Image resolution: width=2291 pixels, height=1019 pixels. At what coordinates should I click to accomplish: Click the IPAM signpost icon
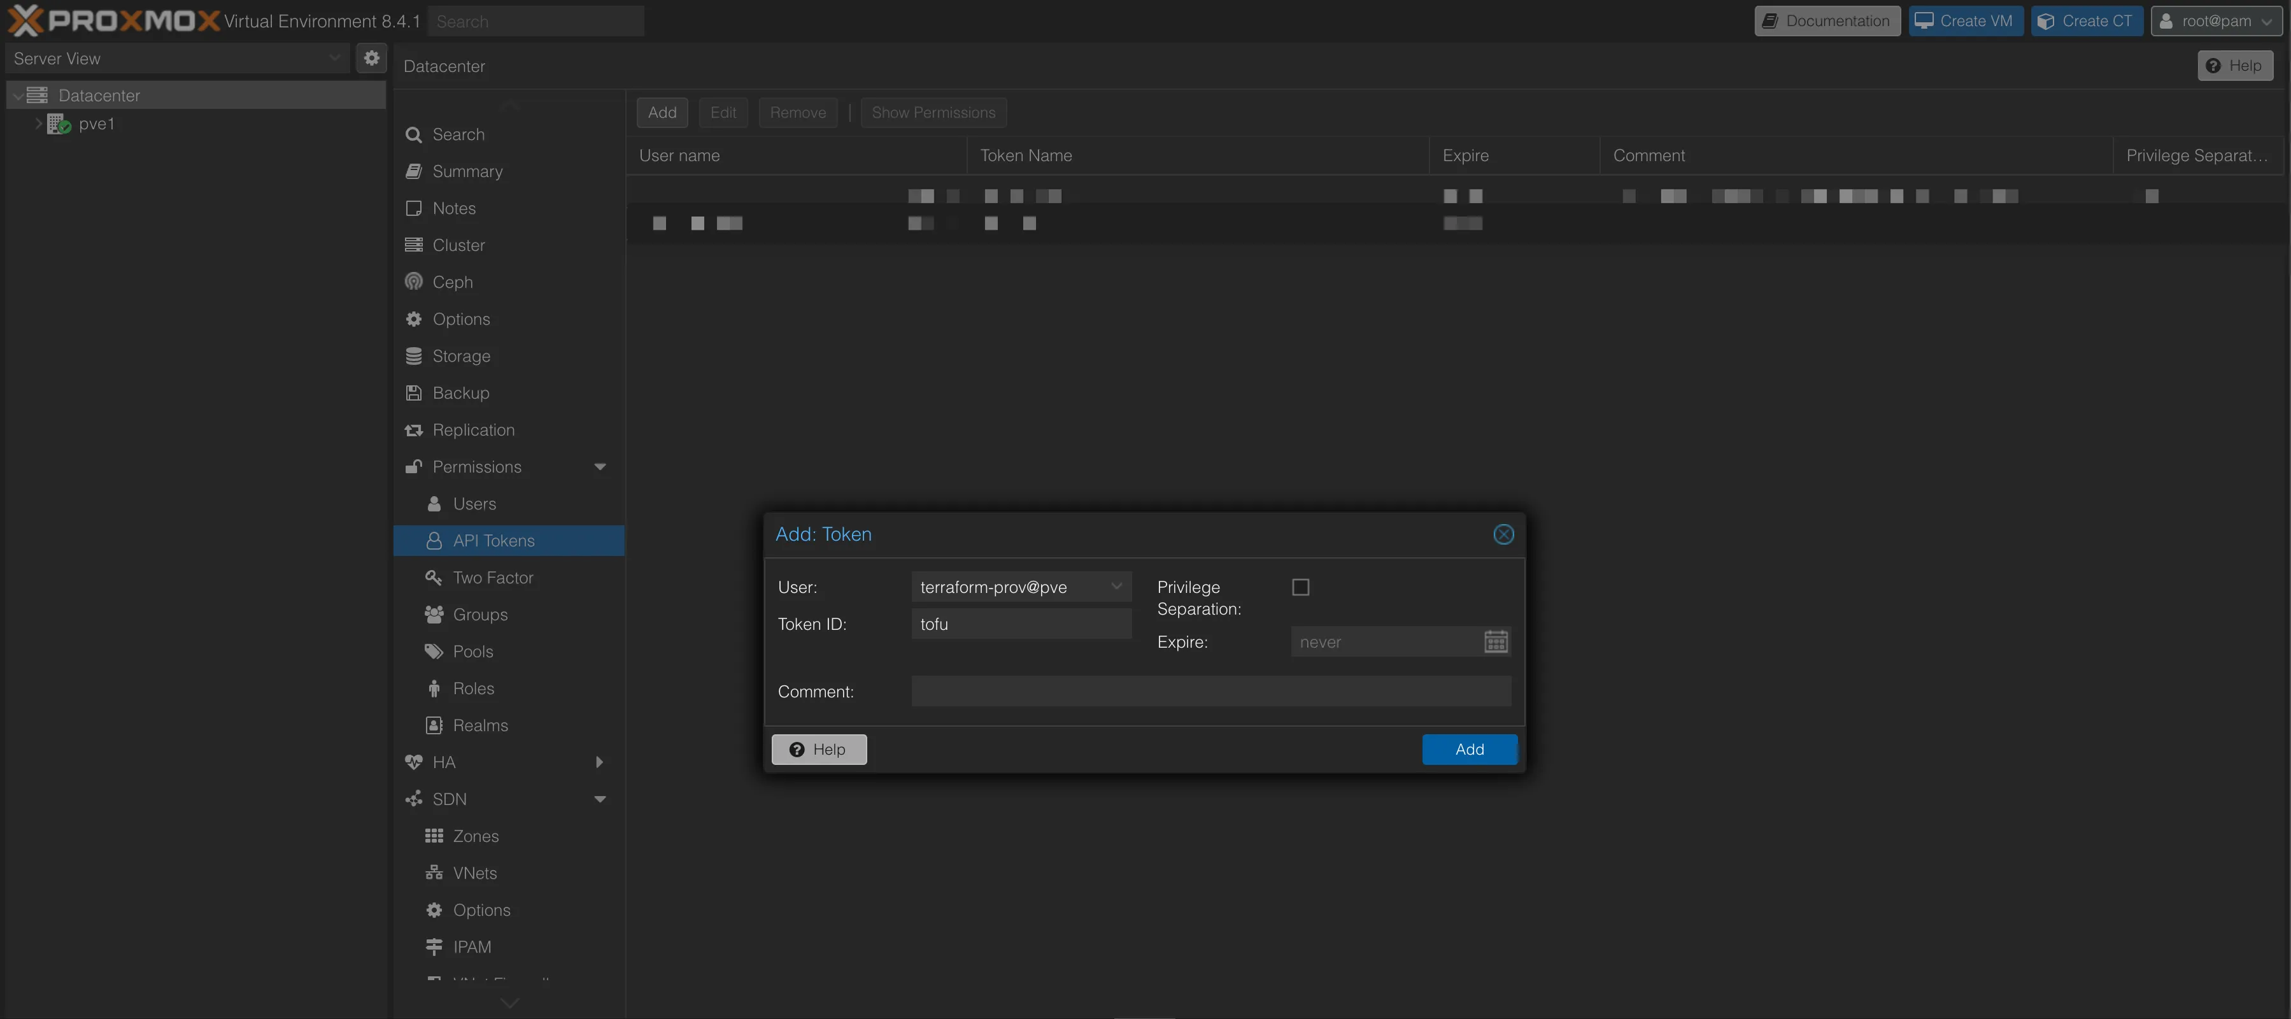[434, 946]
